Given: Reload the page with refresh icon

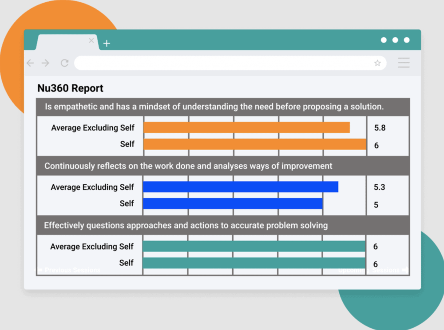Looking at the screenshot, I should tap(64, 63).
